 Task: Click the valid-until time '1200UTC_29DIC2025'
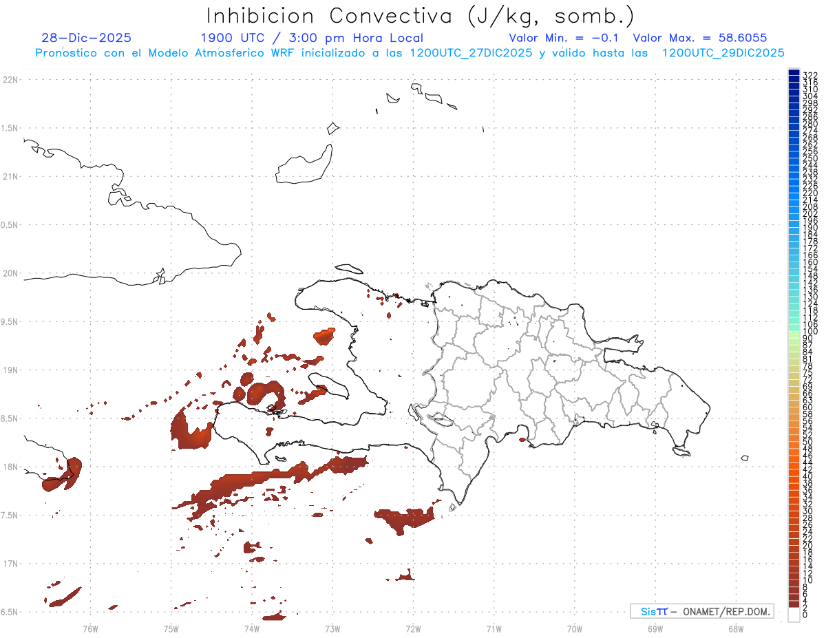tap(723, 53)
